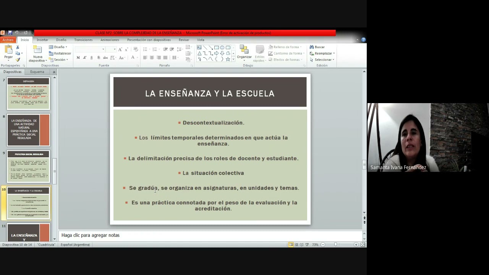The width and height of the screenshot is (489, 275).
Task: Decrease list indent level
Action: [165, 49]
